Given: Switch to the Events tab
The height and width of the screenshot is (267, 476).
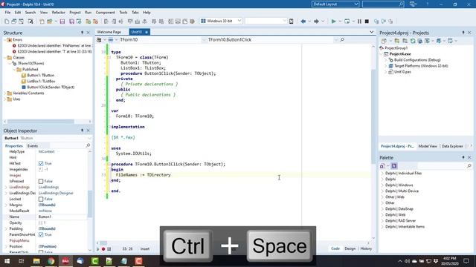Looking at the screenshot, I should 33,146.
